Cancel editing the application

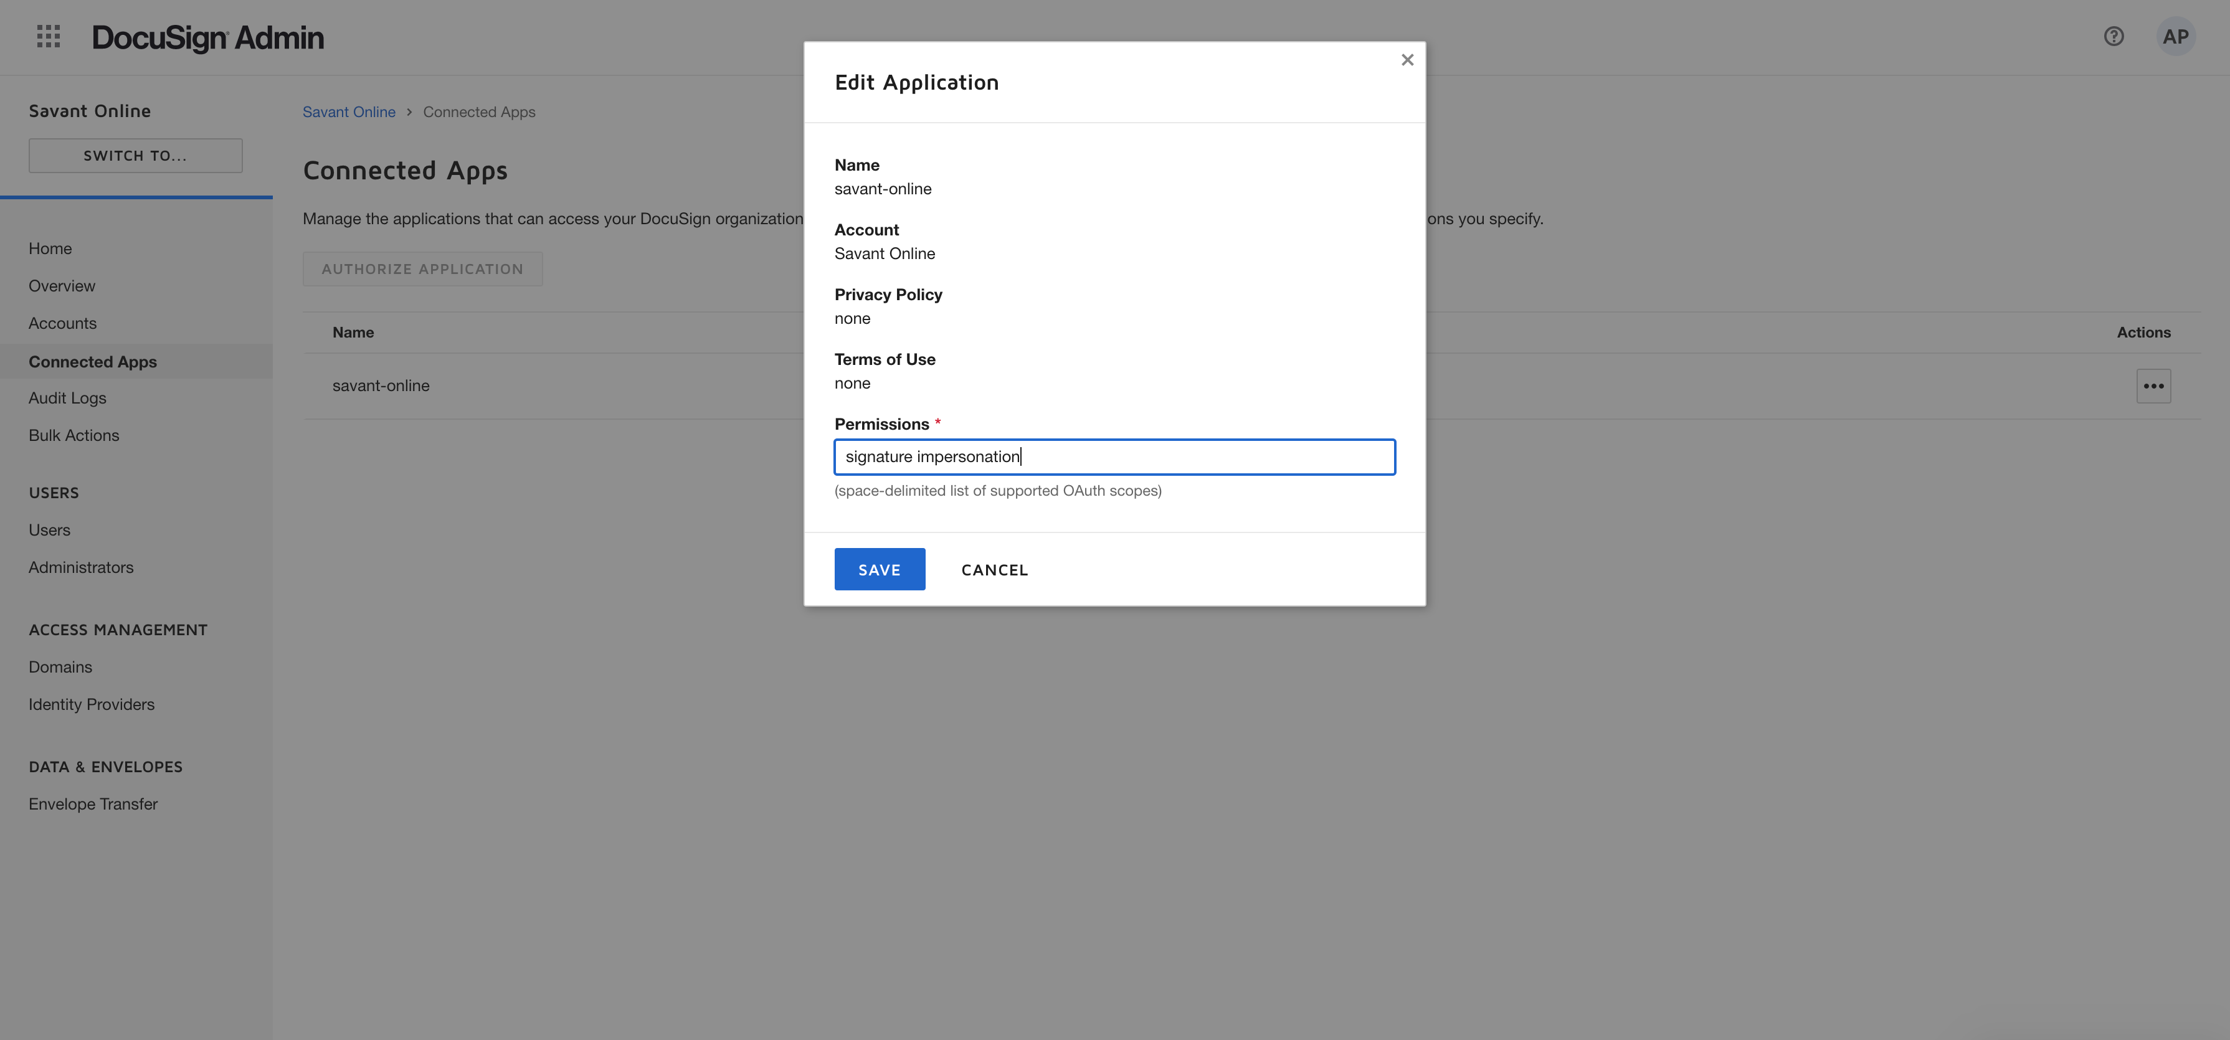994,569
